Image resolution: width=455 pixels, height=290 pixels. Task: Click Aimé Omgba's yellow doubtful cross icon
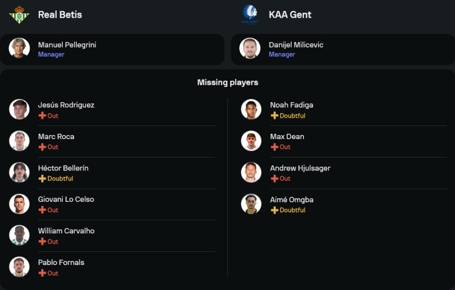coord(274,210)
